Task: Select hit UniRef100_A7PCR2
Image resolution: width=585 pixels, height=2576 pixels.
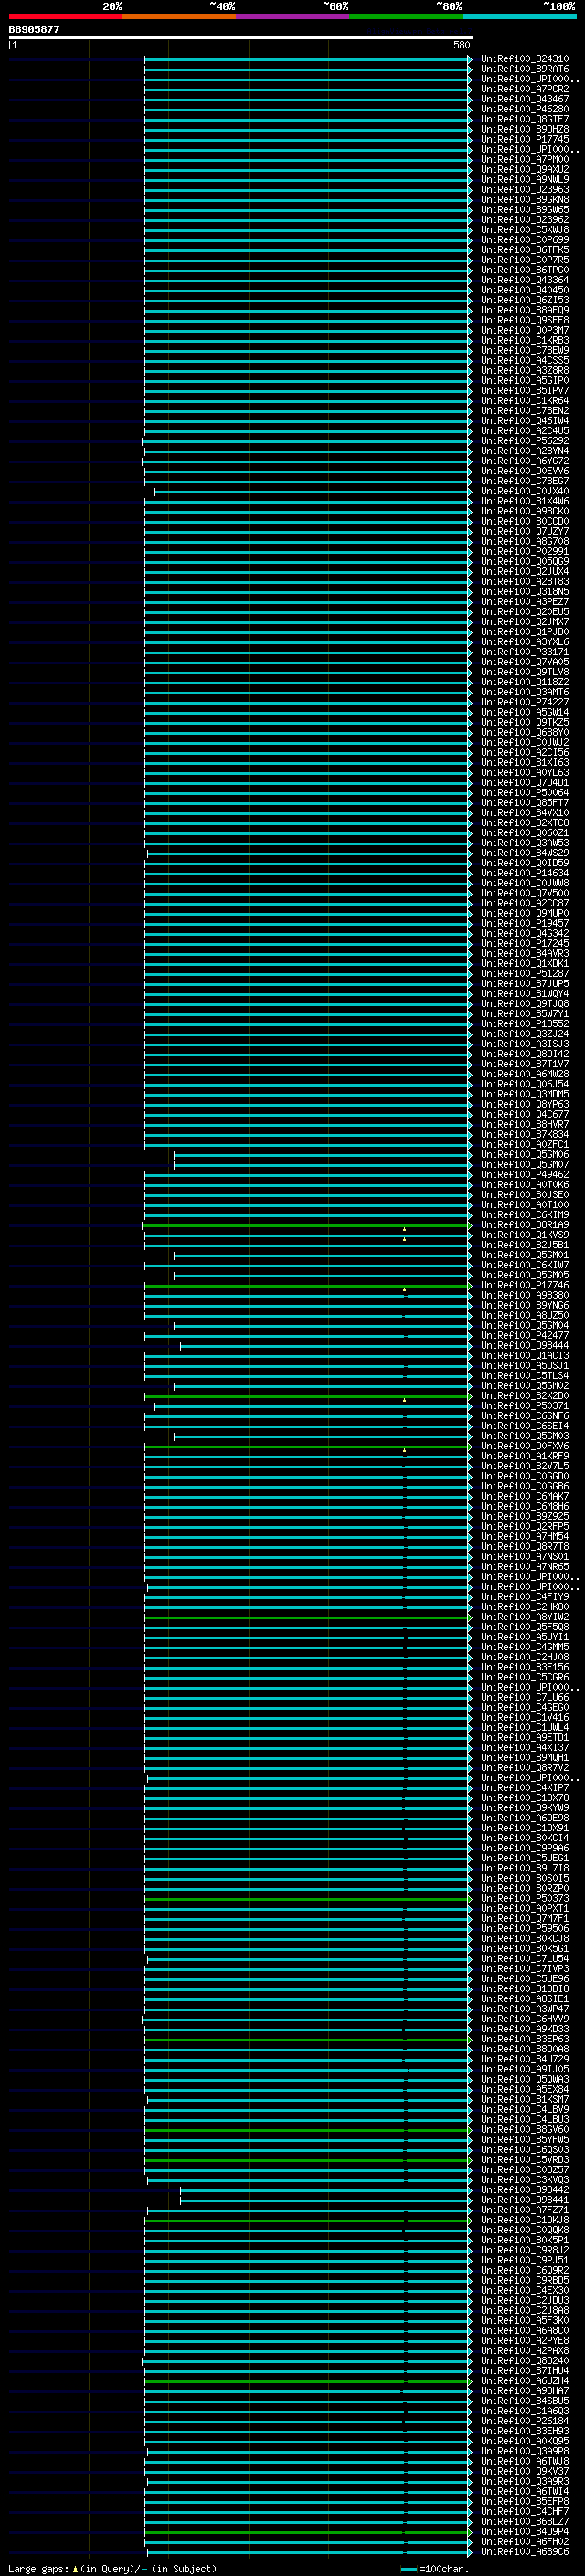Action: point(525,89)
